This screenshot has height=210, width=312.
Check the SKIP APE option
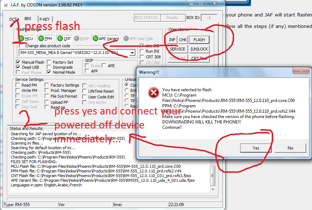click(104, 65)
